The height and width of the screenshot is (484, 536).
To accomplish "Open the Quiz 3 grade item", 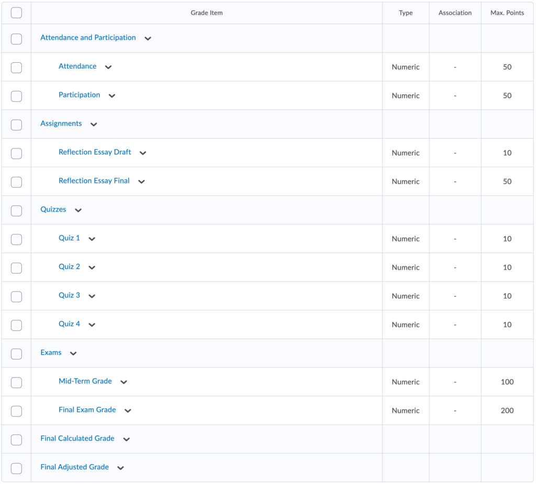I will [x=69, y=296].
